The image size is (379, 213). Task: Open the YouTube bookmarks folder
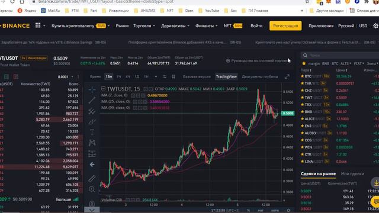pos(208,11)
